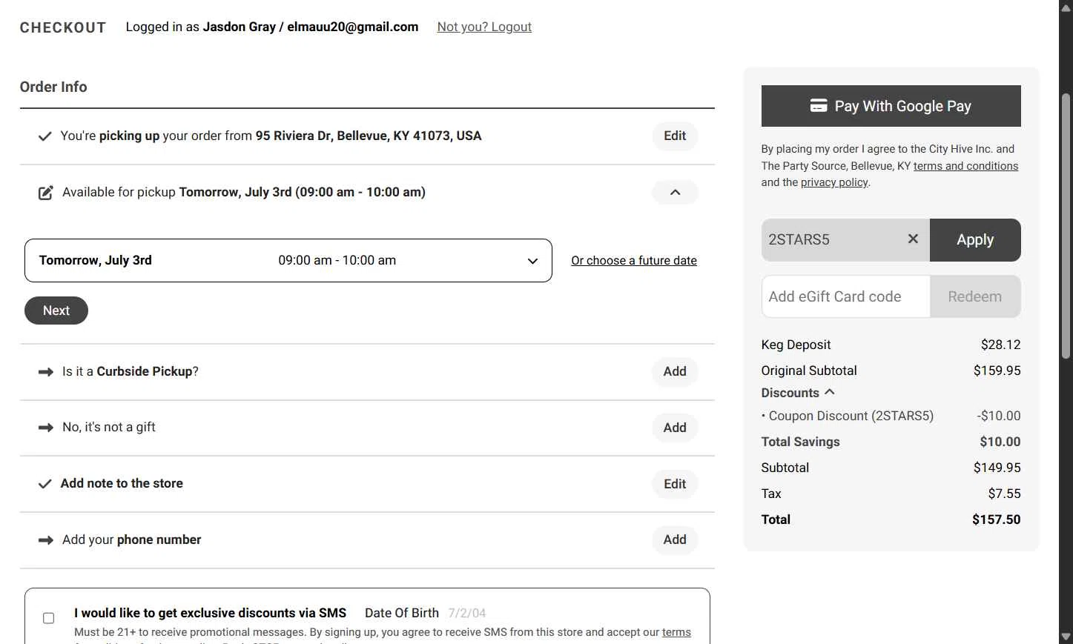Screen dimensions: 1073x644
Task: Add your phone number
Action: pyautogui.click(x=675, y=540)
